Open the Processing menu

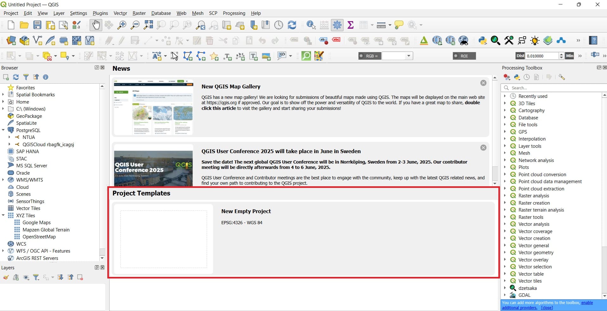point(234,13)
